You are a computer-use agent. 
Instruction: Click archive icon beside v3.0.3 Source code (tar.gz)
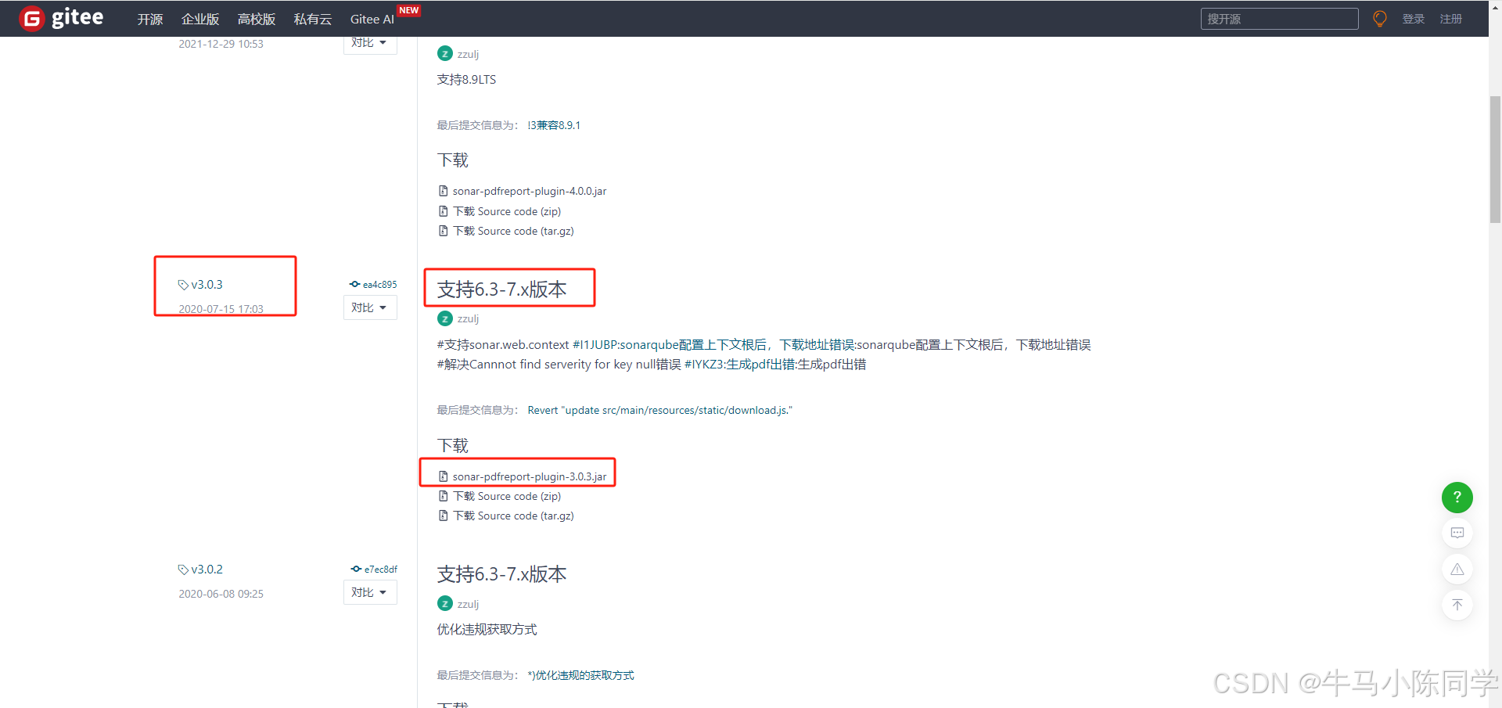444,516
